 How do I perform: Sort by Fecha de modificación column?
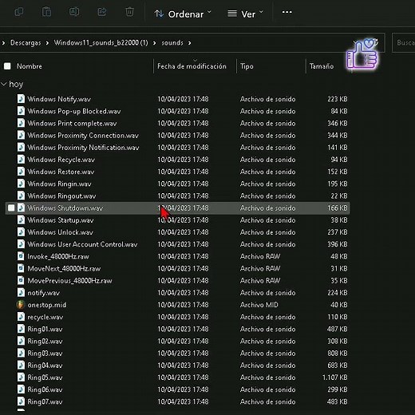(192, 66)
